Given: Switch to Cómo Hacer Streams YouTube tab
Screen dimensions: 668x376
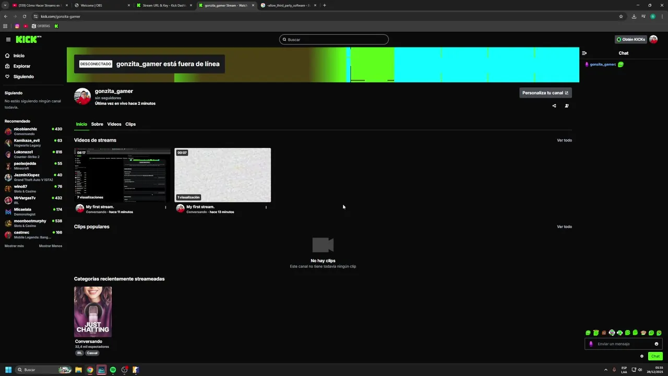Looking at the screenshot, I should [40, 5].
